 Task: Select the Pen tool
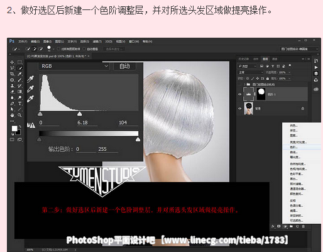coord(12,104)
